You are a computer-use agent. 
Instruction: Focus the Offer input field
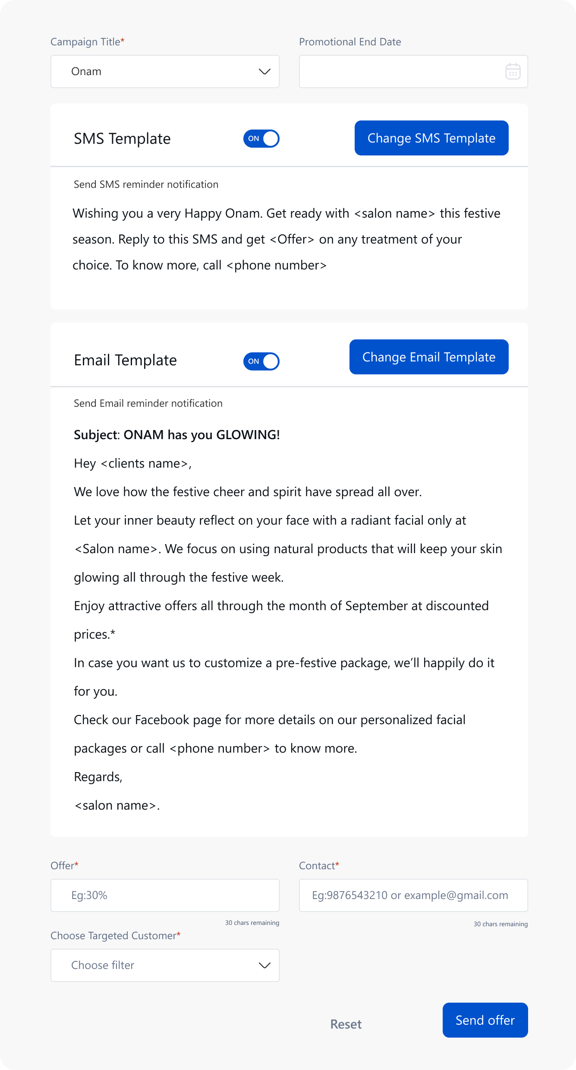(x=165, y=895)
